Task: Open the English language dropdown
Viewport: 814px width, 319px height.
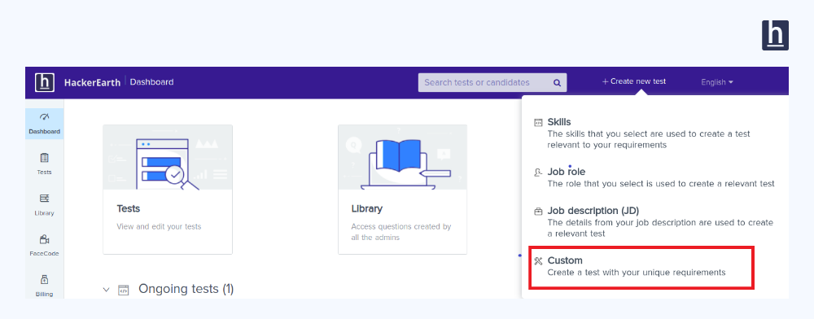Action: coord(717,82)
